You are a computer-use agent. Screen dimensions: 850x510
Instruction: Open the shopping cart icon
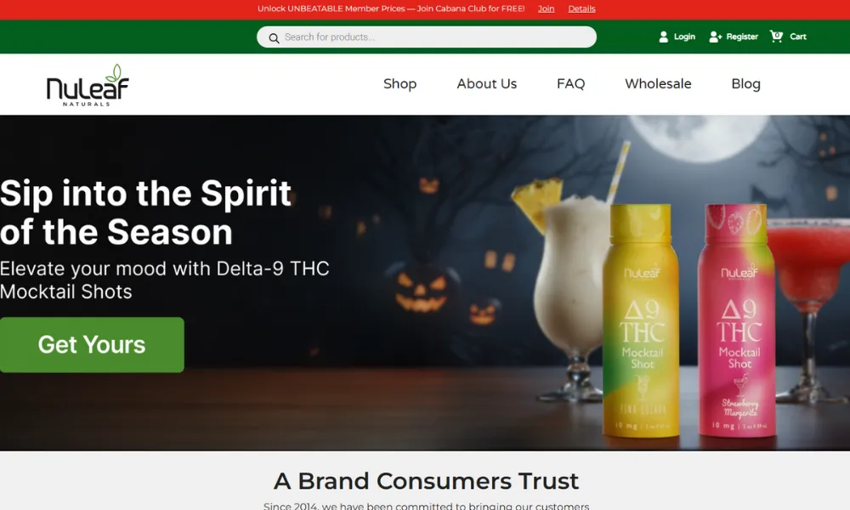click(776, 37)
